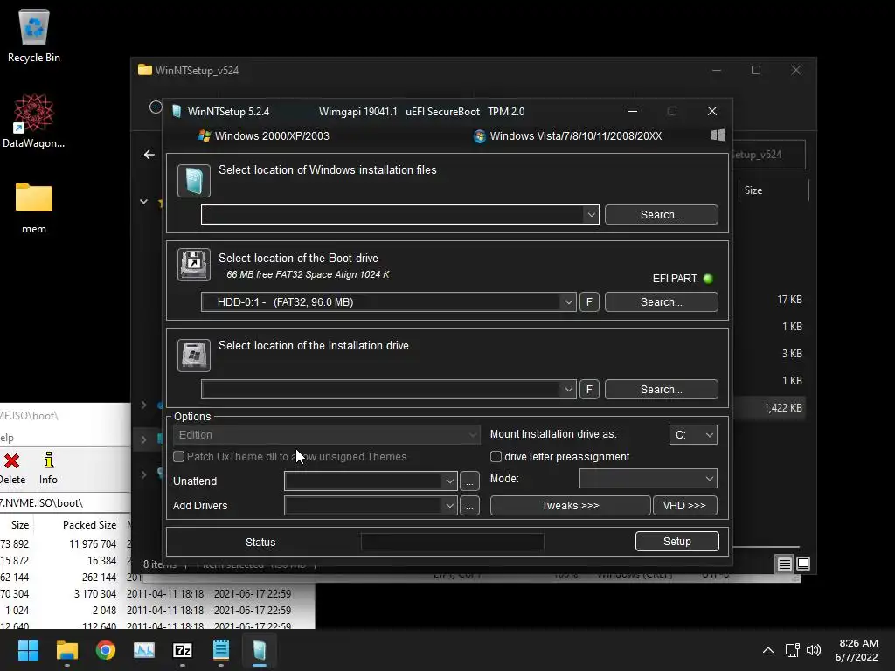Switch to WinNTSetup in the taskbar
Screen dimensions: 895x671
260,650
